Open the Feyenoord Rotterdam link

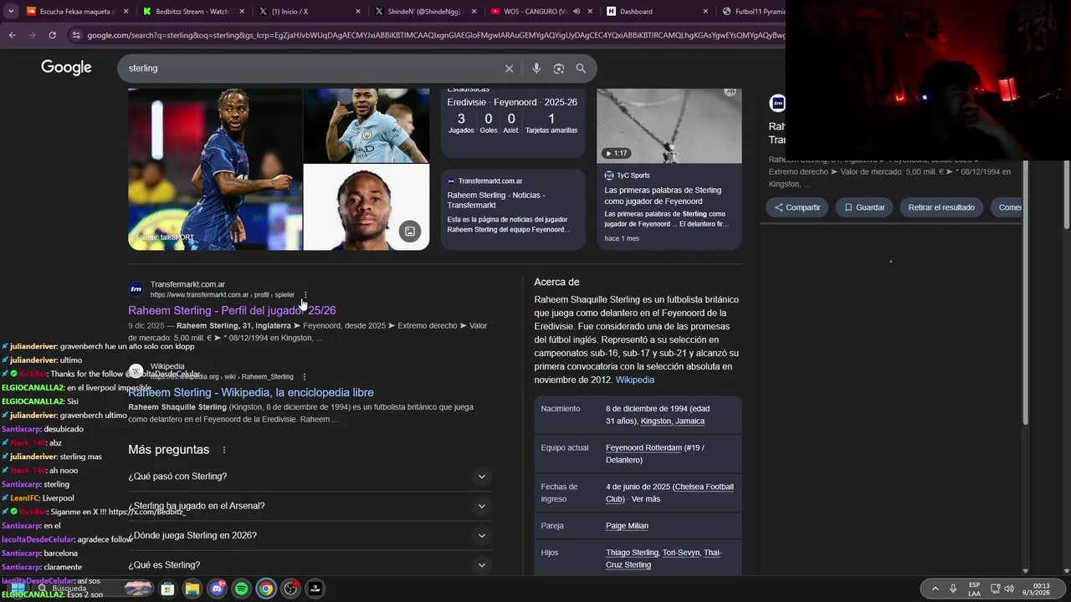(643, 447)
